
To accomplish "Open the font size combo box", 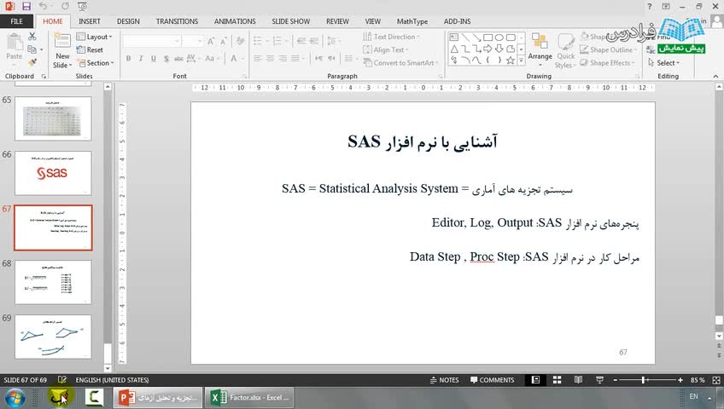I will pyautogui.click(x=193, y=42).
